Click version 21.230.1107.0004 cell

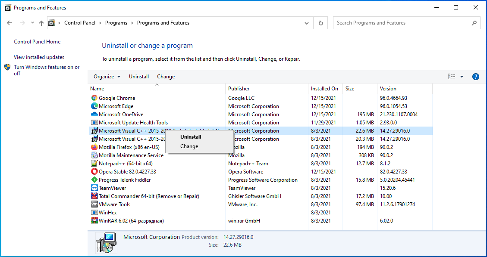click(399, 115)
